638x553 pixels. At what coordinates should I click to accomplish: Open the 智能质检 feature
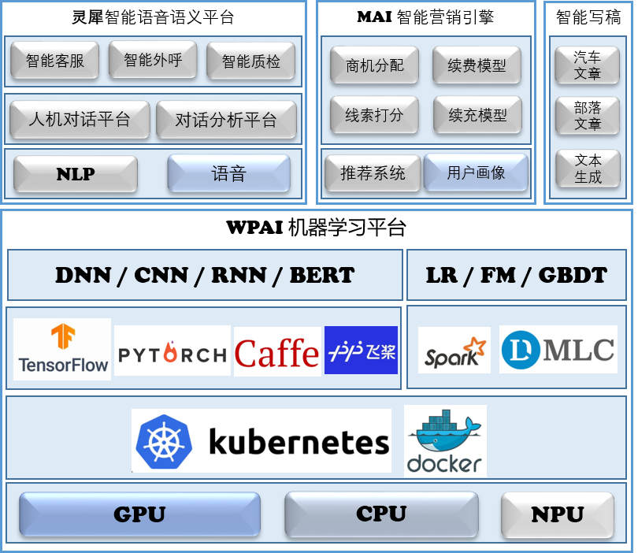click(250, 61)
